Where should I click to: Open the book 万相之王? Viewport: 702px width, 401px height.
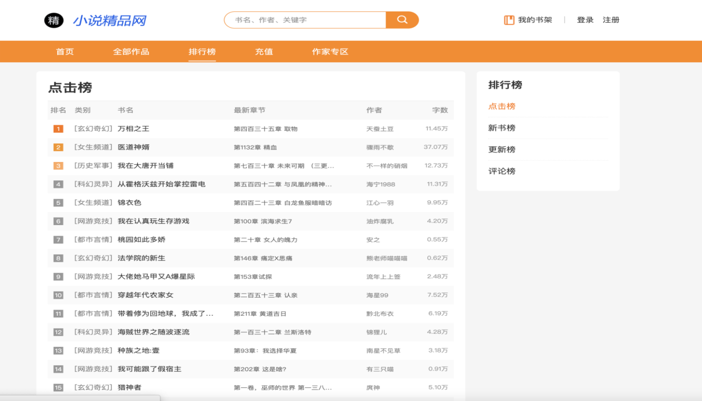click(x=133, y=129)
